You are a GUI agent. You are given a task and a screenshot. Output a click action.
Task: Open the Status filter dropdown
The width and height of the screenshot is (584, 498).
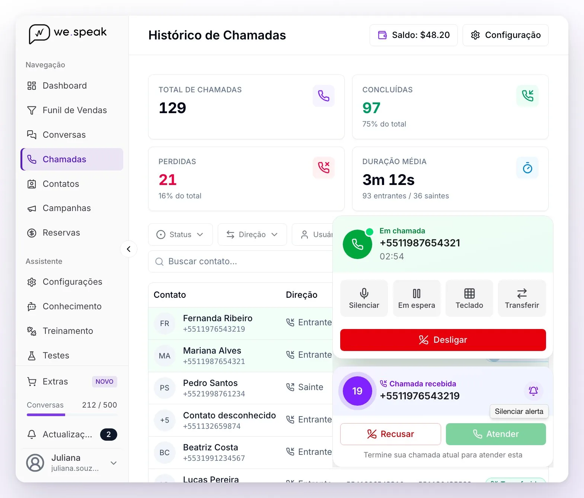[x=181, y=234]
